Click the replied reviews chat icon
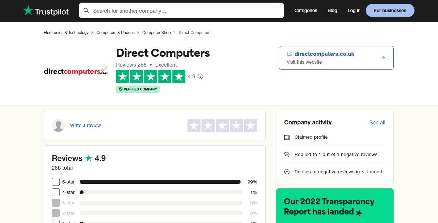 (x=287, y=154)
